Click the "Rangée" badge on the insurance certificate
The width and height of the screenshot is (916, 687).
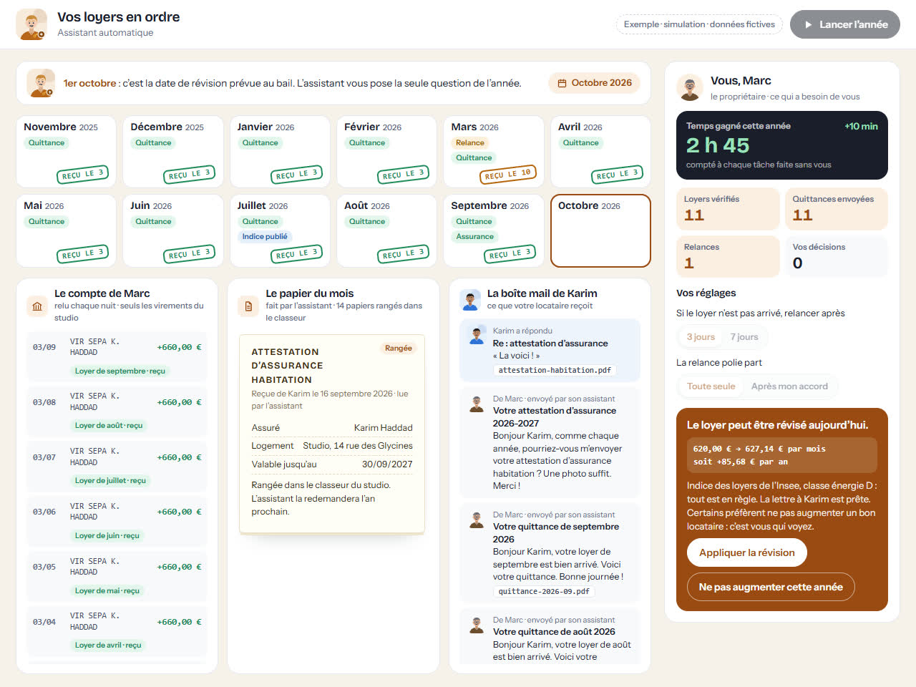pos(399,349)
